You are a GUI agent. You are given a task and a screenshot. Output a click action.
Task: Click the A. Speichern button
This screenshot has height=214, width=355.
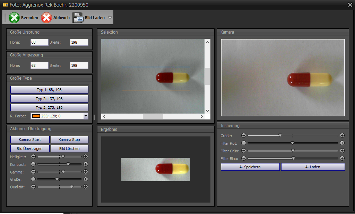[x=250, y=167]
